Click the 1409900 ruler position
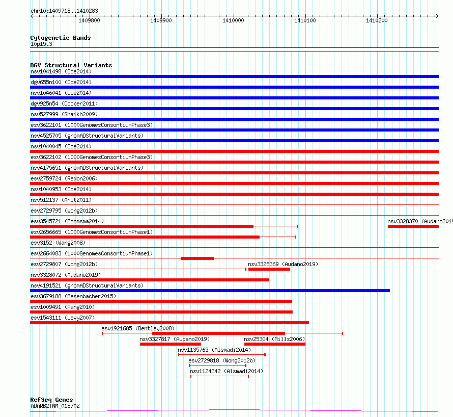Image resolution: width=453 pixels, height=417 pixels. tap(161, 20)
